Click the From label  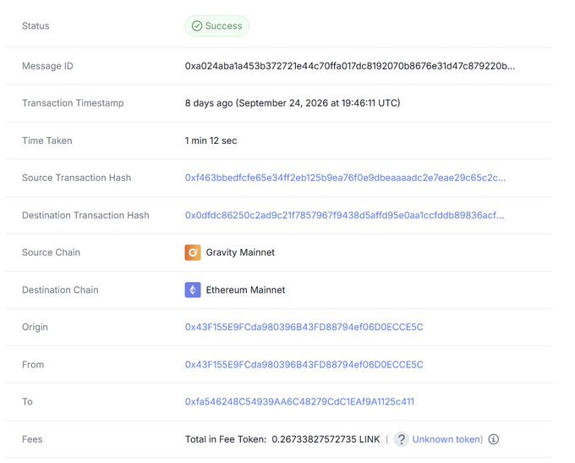click(33, 365)
